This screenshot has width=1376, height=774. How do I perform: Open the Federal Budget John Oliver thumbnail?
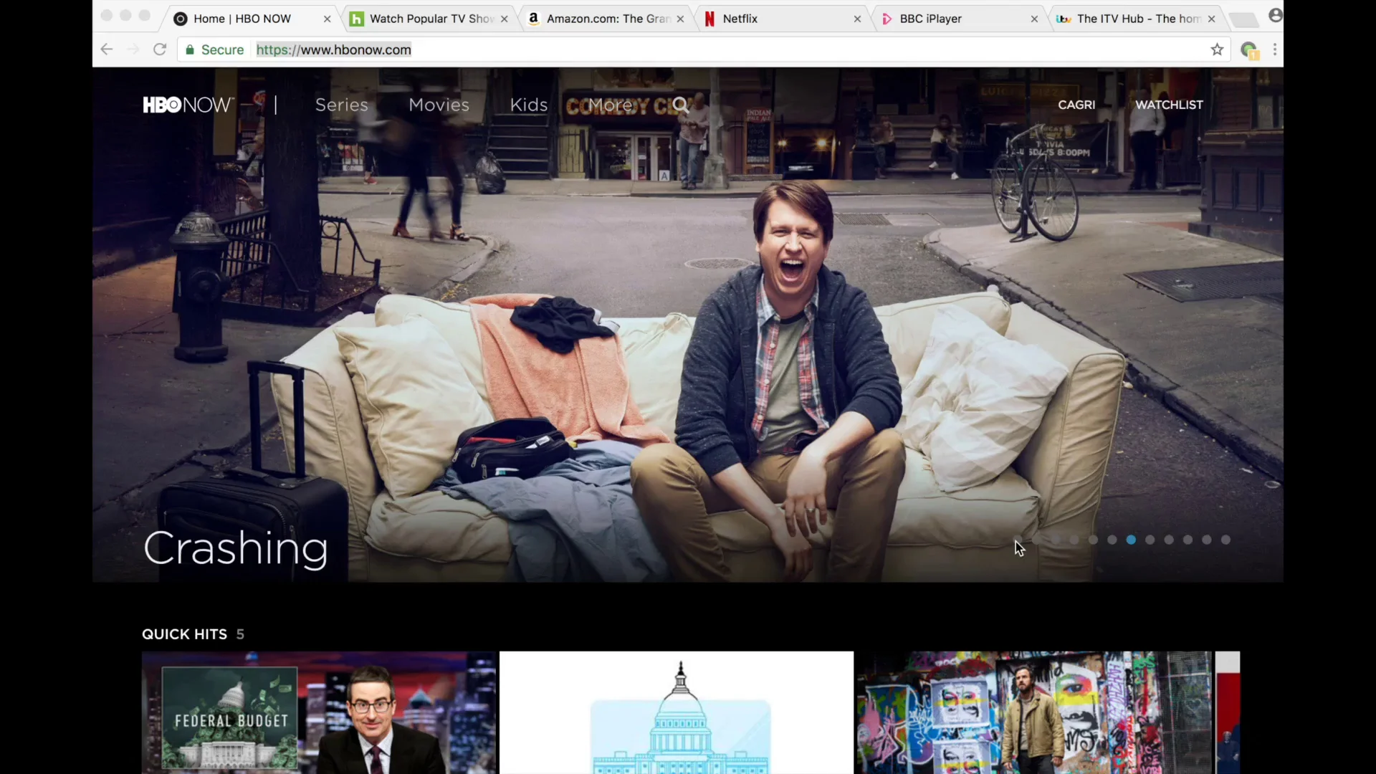319,712
